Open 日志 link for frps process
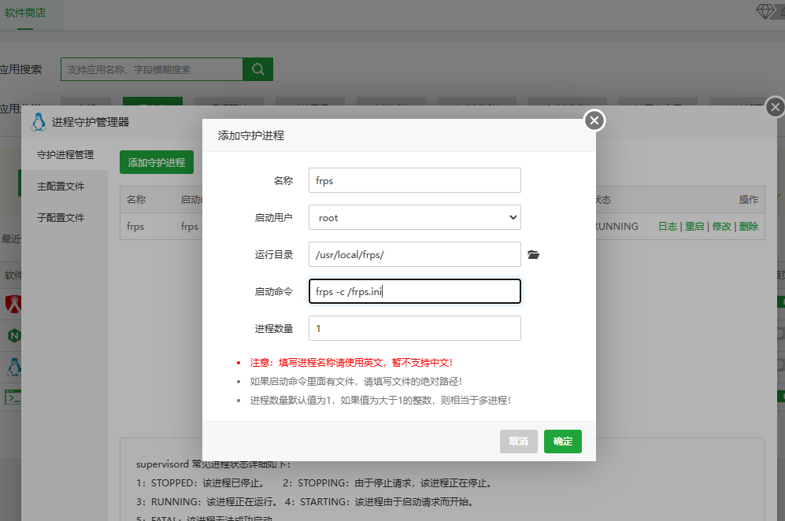This screenshot has height=521, width=785. 667,226
